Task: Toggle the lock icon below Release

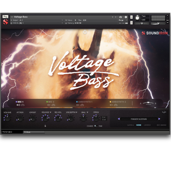Action: 45,126
